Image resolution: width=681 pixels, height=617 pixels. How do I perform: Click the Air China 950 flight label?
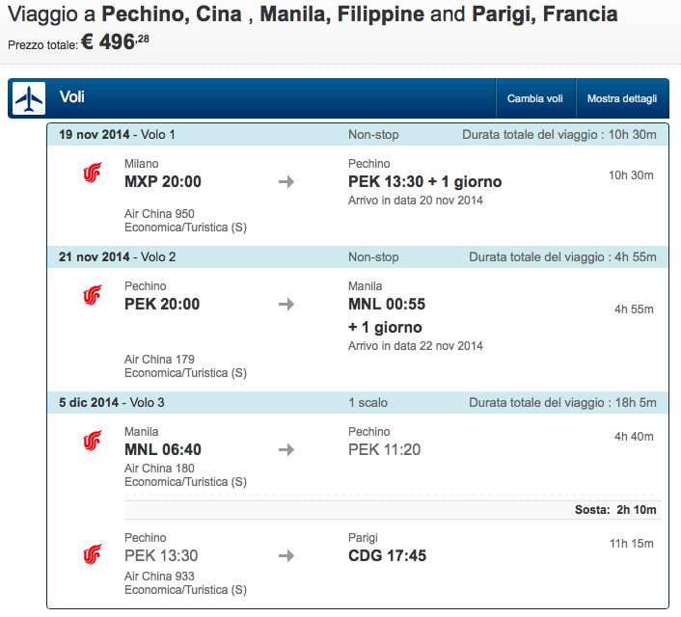point(159,214)
